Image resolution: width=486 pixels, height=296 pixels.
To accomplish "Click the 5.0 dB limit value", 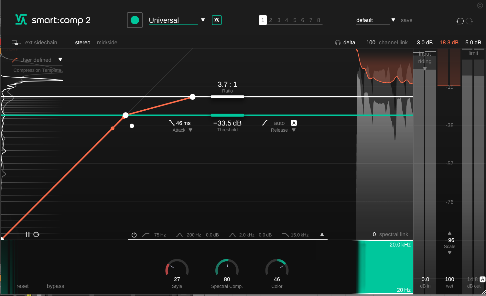I will (473, 43).
